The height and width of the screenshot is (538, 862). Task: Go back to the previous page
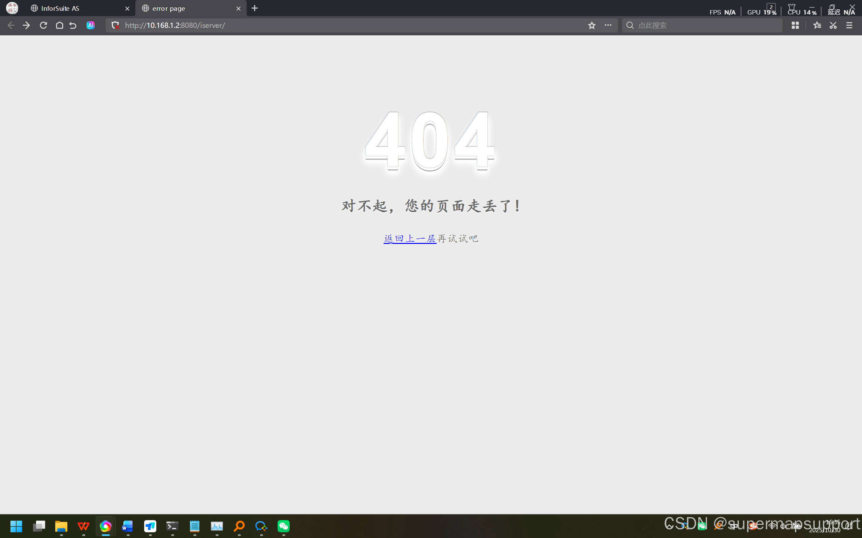(x=11, y=25)
